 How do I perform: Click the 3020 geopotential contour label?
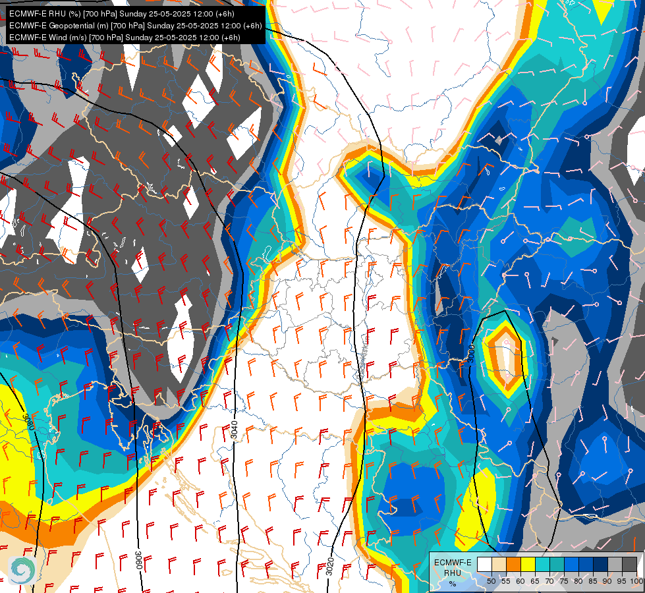[x=330, y=567]
